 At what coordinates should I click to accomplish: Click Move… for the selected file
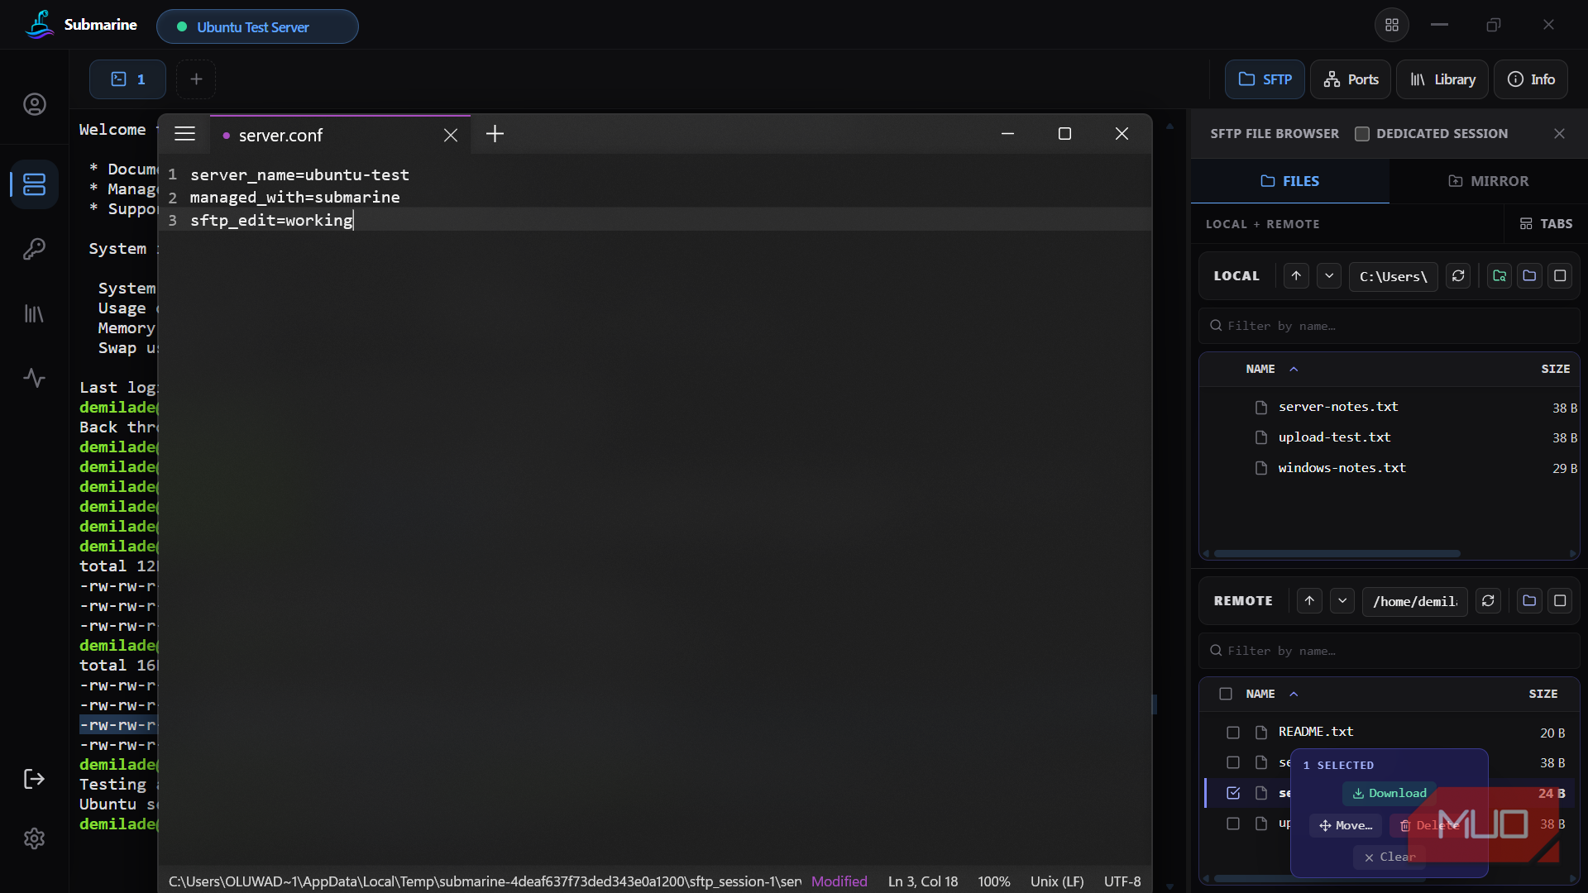pos(1346,825)
